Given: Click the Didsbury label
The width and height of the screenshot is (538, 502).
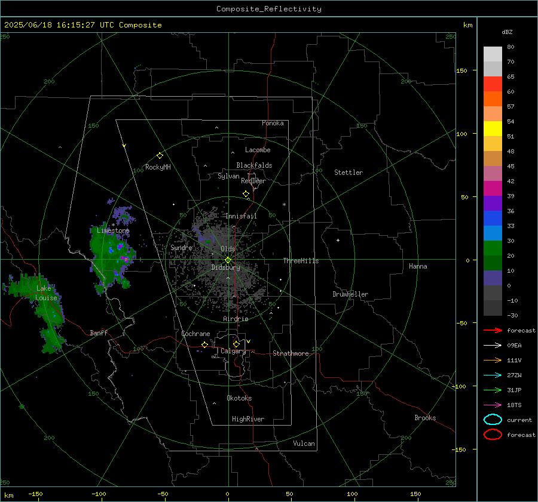Looking at the screenshot, I should coord(225,267).
